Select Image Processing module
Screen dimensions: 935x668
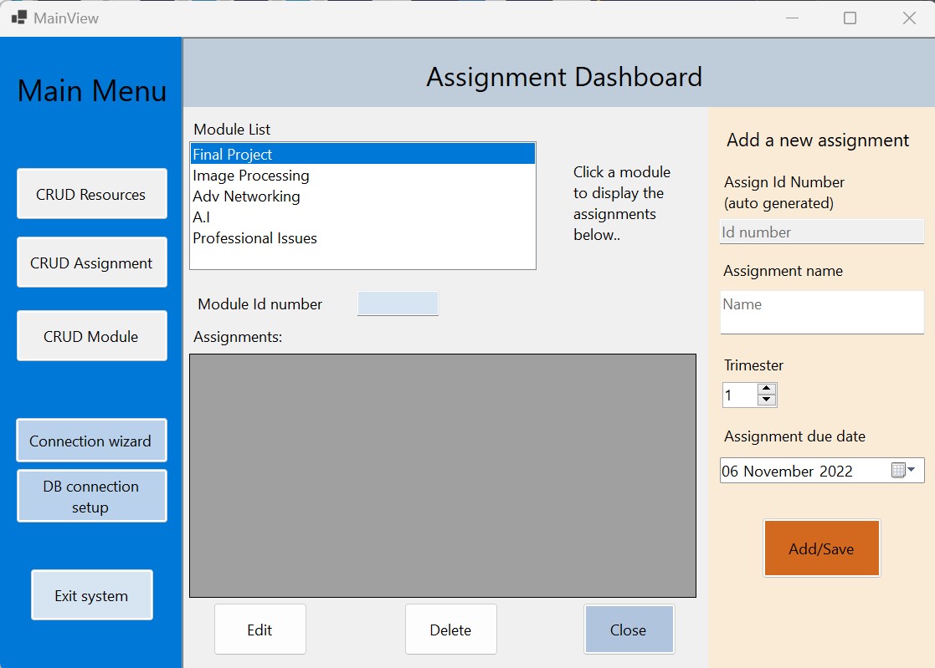click(x=251, y=176)
